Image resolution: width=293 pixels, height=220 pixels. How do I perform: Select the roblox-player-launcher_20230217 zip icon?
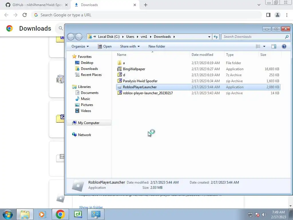pos(119,93)
